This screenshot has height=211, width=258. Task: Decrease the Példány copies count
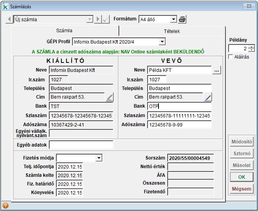(x=251, y=50)
